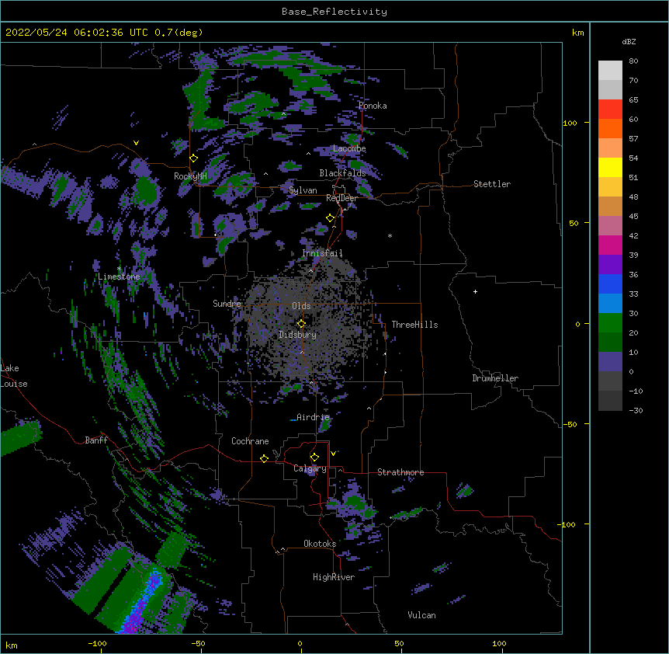The image size is (669, 654).
Task: Click the 2022/05/24 06:02:36 UTC timestamp
Action: coord(77,33)
